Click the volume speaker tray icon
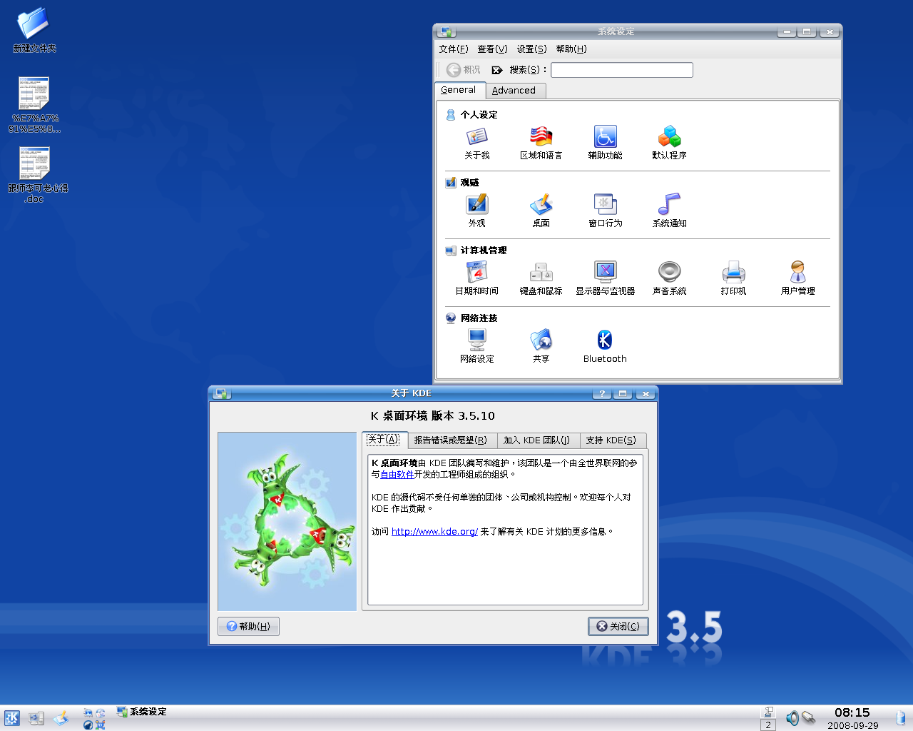Image resolution: width=913 pixels, height=731 pixels. pos(792,717)
